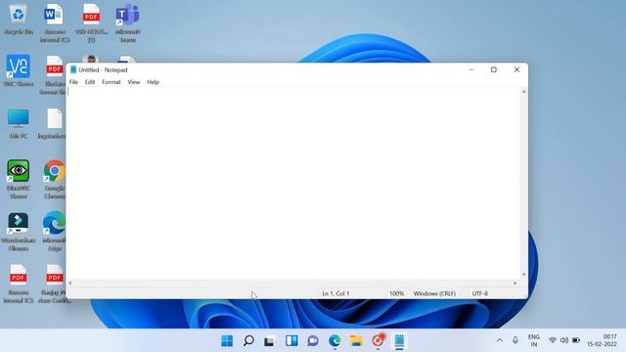Minimize the Notepad window
Screen dimensions: 626x352
coord(471,69)
